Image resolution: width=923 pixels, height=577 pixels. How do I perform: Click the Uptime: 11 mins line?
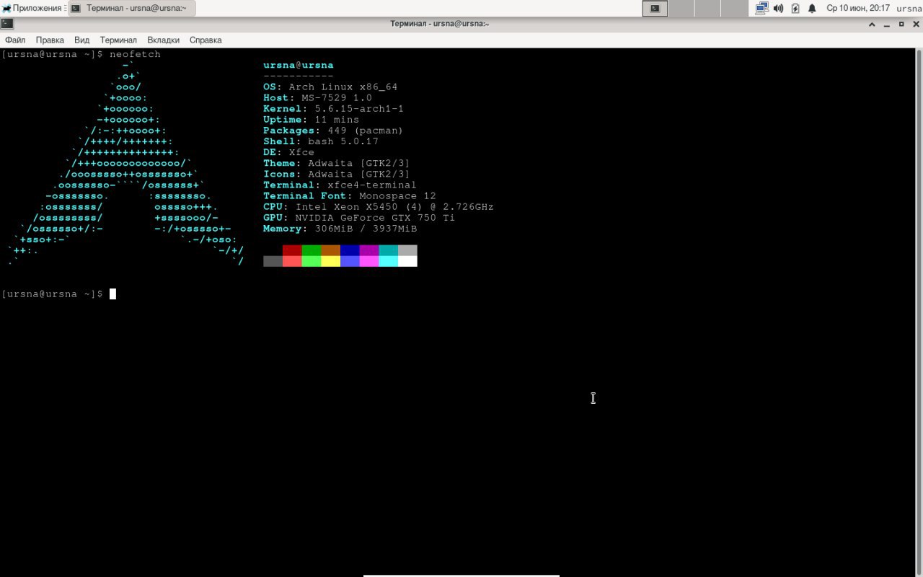pos(312,120)
